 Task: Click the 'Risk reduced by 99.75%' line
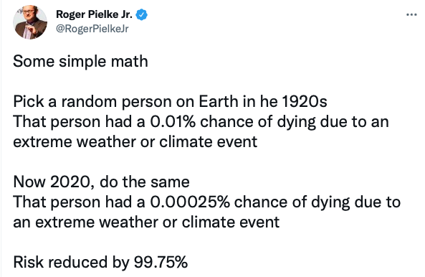(100, 263)
